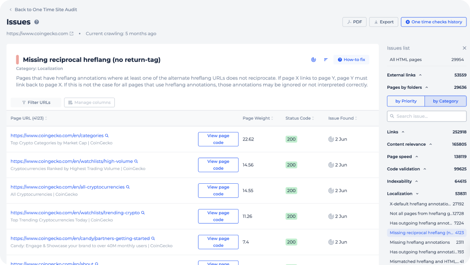This screenshot has width=470, height=265.
Task: Click the issue found icon in categories row
Action: tap(331, 139)
